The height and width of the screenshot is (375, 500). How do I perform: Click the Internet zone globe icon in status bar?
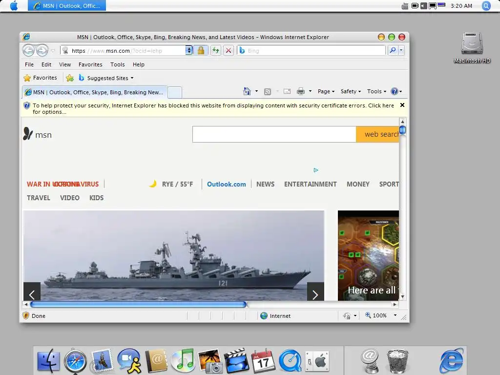264,316
